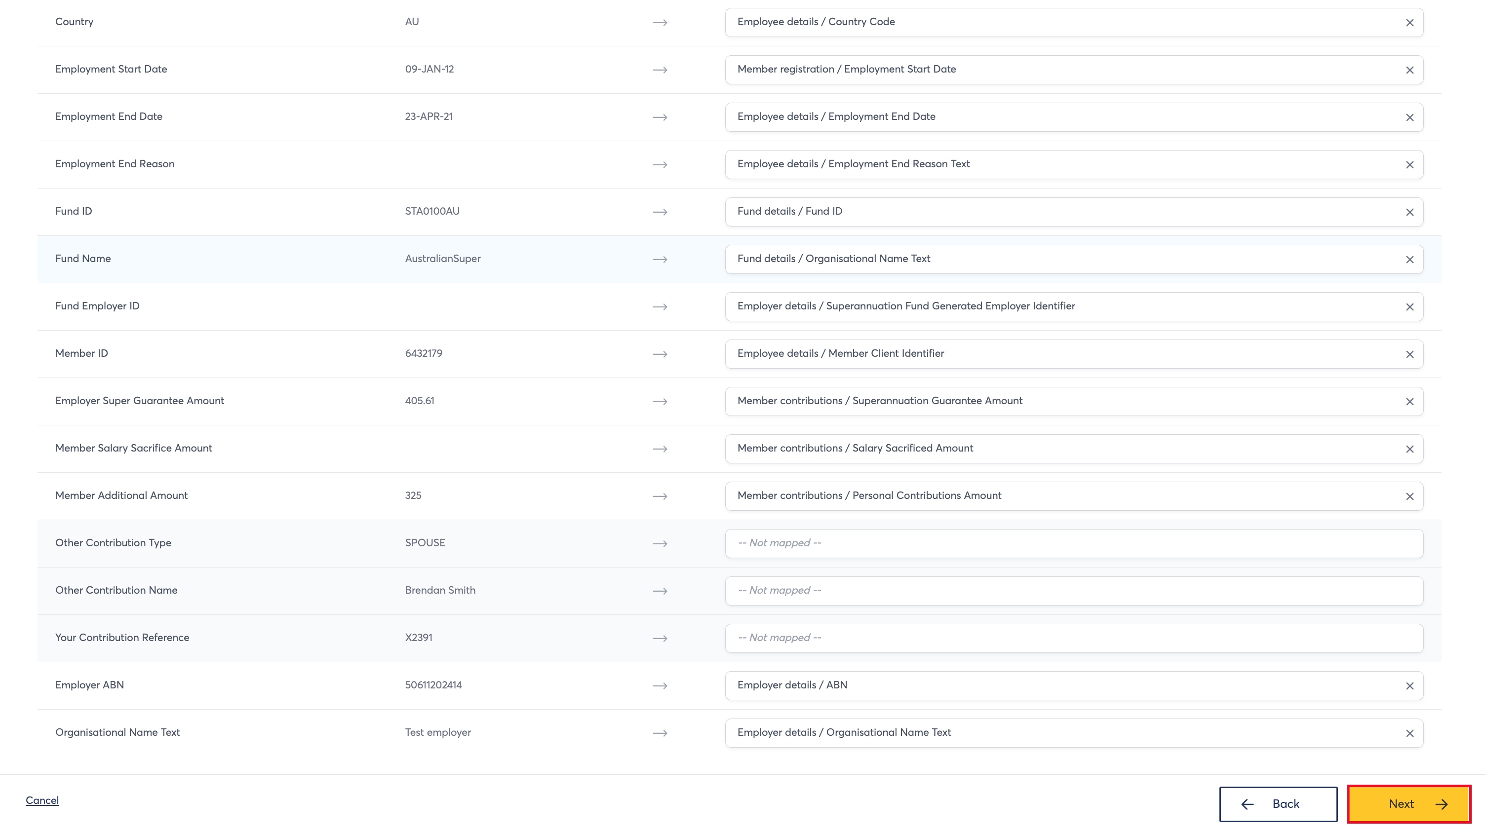This screenshot has width=1486, height=834.
Task: Open mapping dropdown for Other Contribution Type
Action: point(1074,543)
